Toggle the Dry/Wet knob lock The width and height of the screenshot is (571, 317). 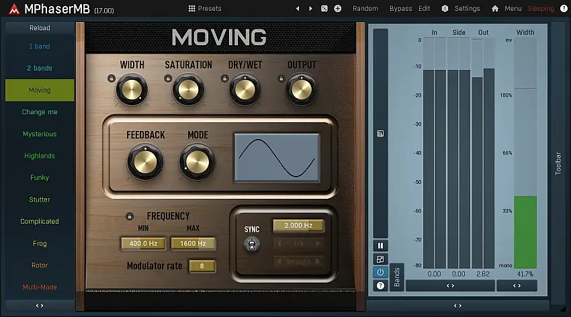pos(224,79)
